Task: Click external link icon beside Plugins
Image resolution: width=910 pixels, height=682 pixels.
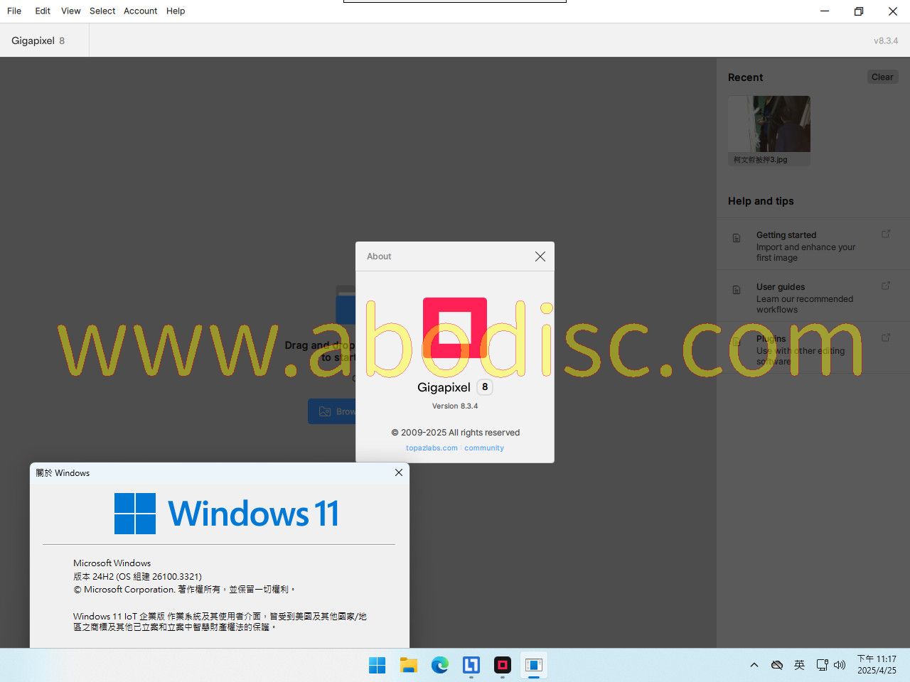Action: pyautogui.click(x=886, y=337)
